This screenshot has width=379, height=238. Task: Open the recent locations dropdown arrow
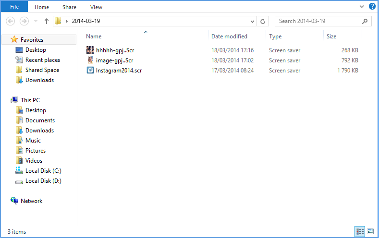pyautogui.click(x=36, y=21)
